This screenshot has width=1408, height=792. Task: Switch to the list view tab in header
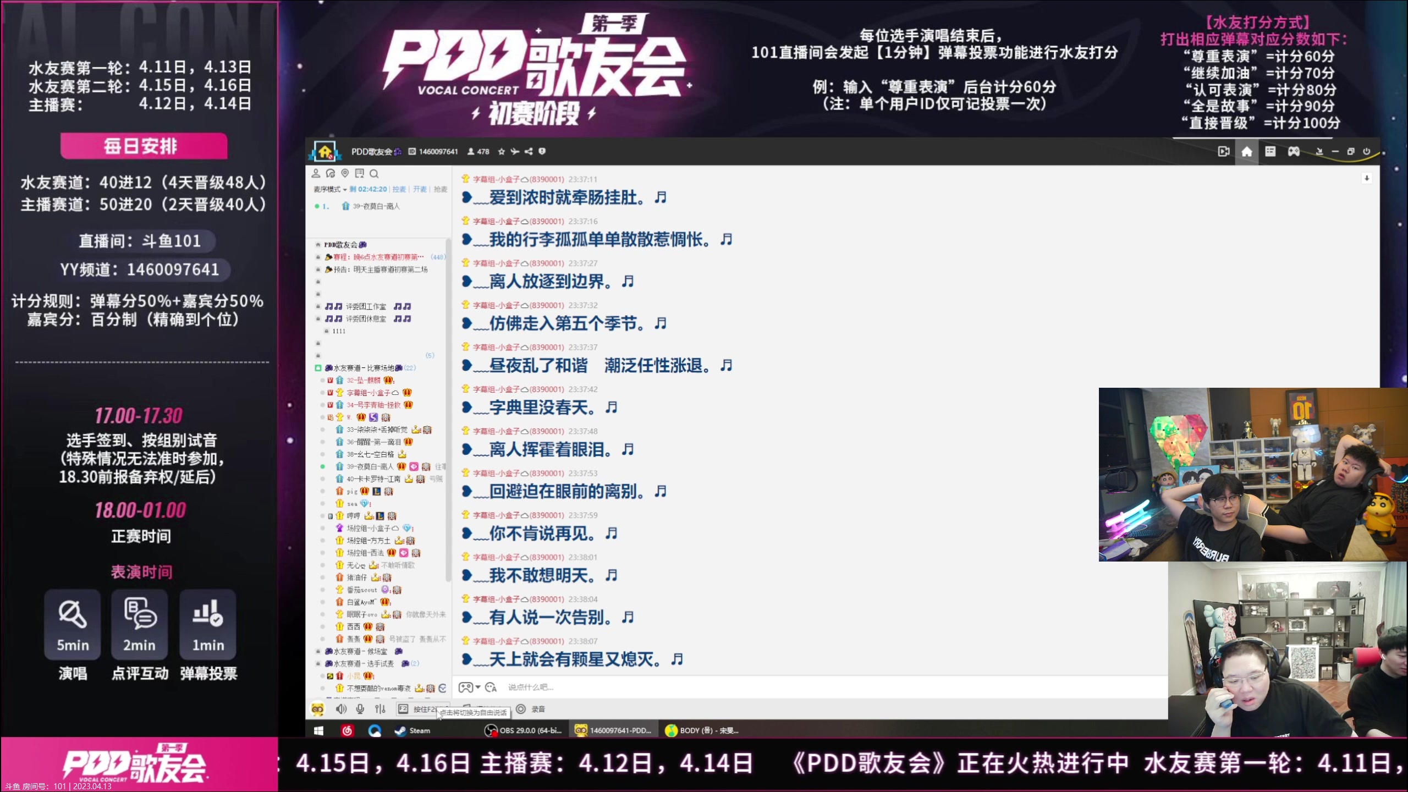coord(1270,152)
